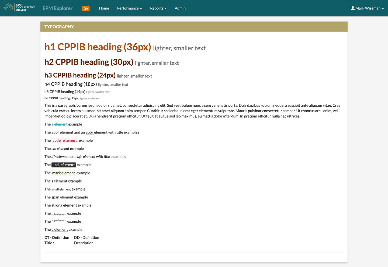Click the dark 'kbd element' key label
This screenshot has width=388, height=267.
(x=64, y=165)
